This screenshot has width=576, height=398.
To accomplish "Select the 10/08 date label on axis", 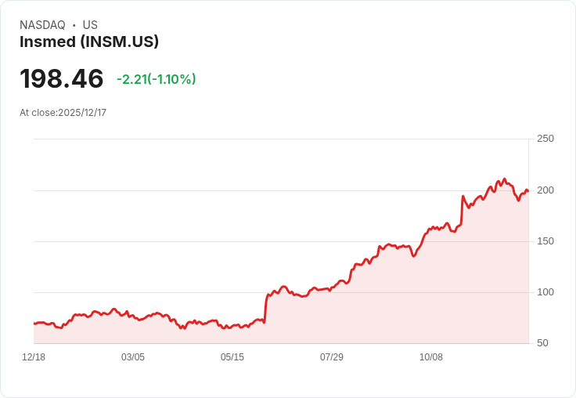I will (431, 357).
